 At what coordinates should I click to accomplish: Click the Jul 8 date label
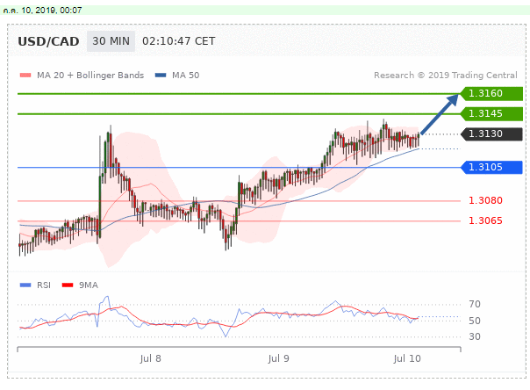pyautogui.click(x=150, y=358)
